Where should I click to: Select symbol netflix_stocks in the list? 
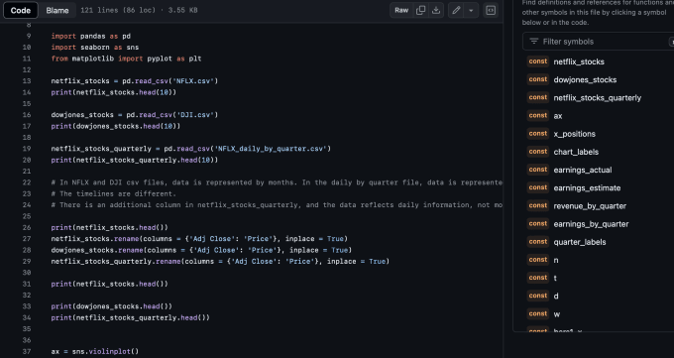[x=579, y=61]
